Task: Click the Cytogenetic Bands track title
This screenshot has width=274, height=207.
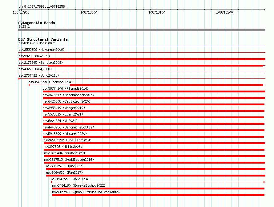Action: tap(37, 23)
